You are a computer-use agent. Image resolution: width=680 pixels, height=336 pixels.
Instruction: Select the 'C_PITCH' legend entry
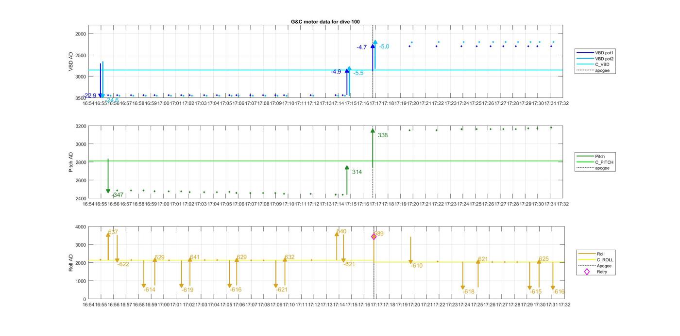(595, 162)
